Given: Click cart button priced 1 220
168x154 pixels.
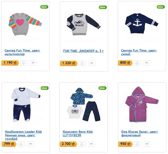Looking at the screenshot, I should [x=69, y=63].
